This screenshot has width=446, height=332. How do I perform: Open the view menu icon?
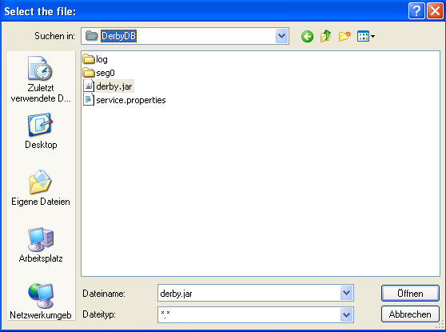(x=366, y=36)
